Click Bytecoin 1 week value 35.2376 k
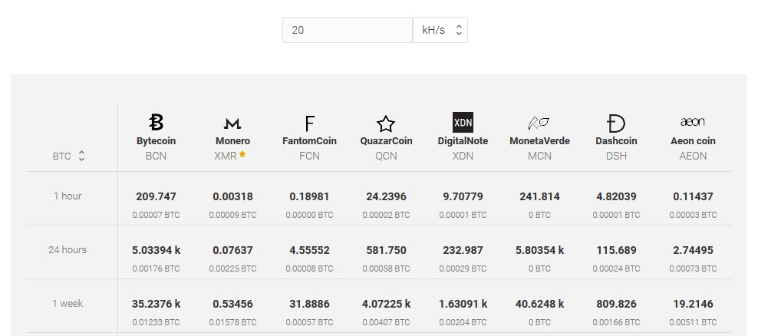 (x=156, y=304)
